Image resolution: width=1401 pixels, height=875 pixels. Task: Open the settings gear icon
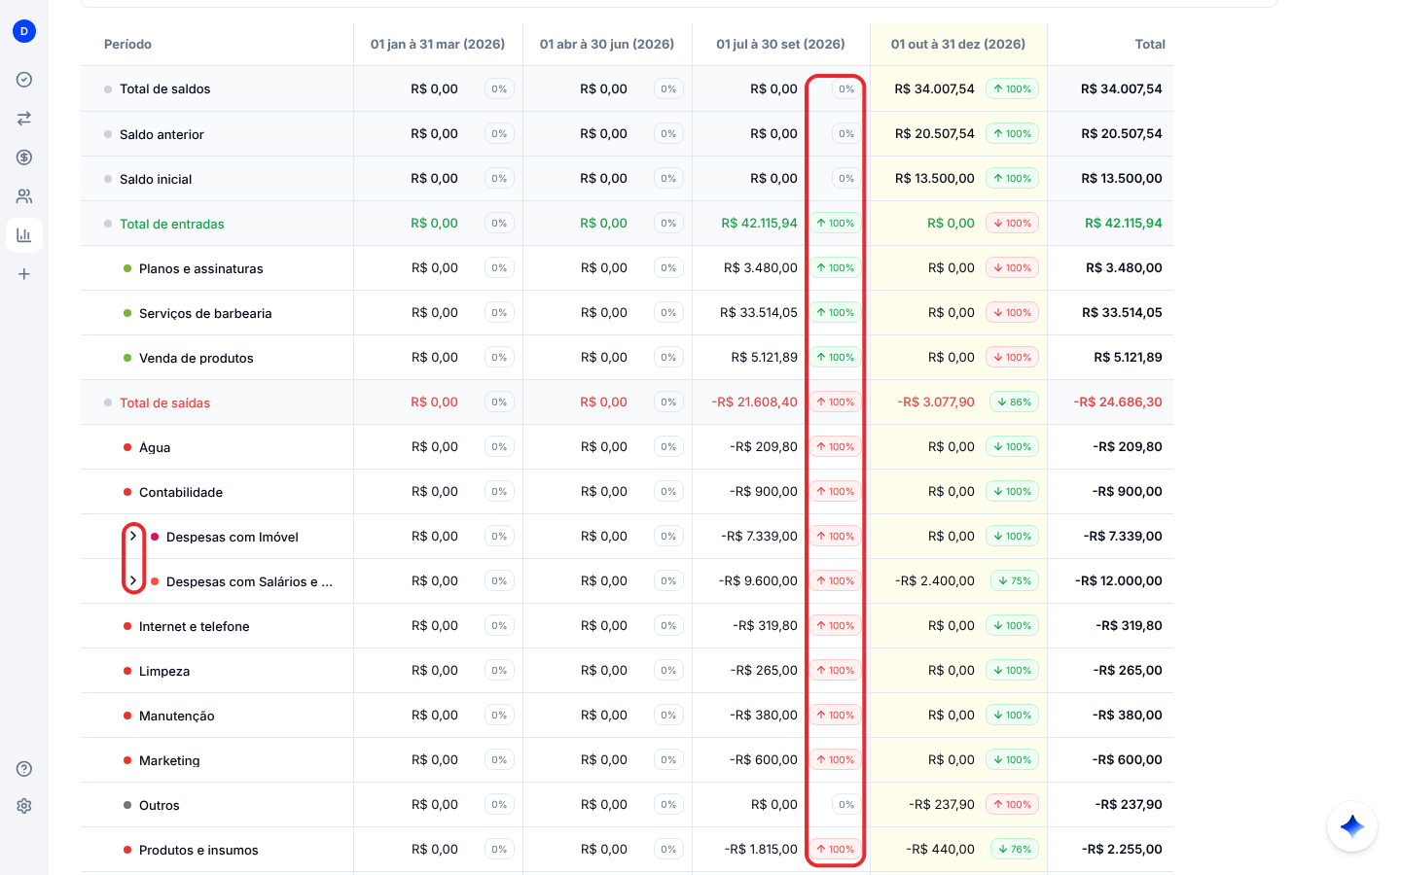pos(24,806)
